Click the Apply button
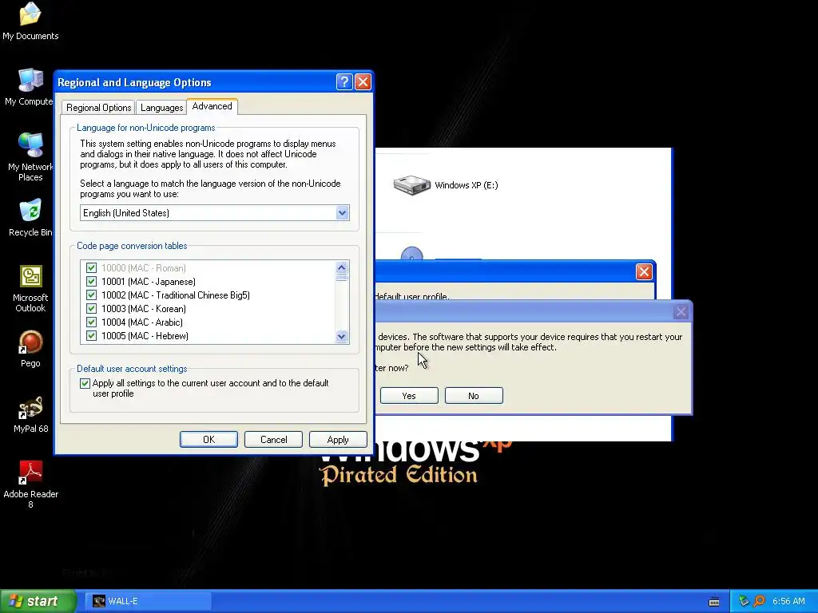The image size is (818, 613). tap(338, 440)
